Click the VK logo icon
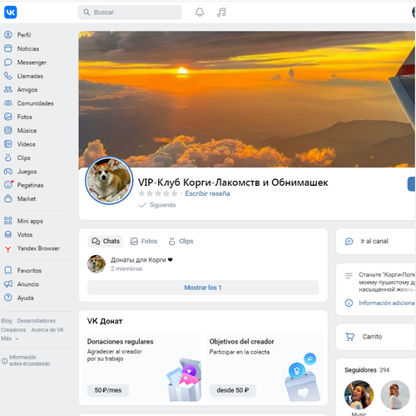 coord(11,13)
